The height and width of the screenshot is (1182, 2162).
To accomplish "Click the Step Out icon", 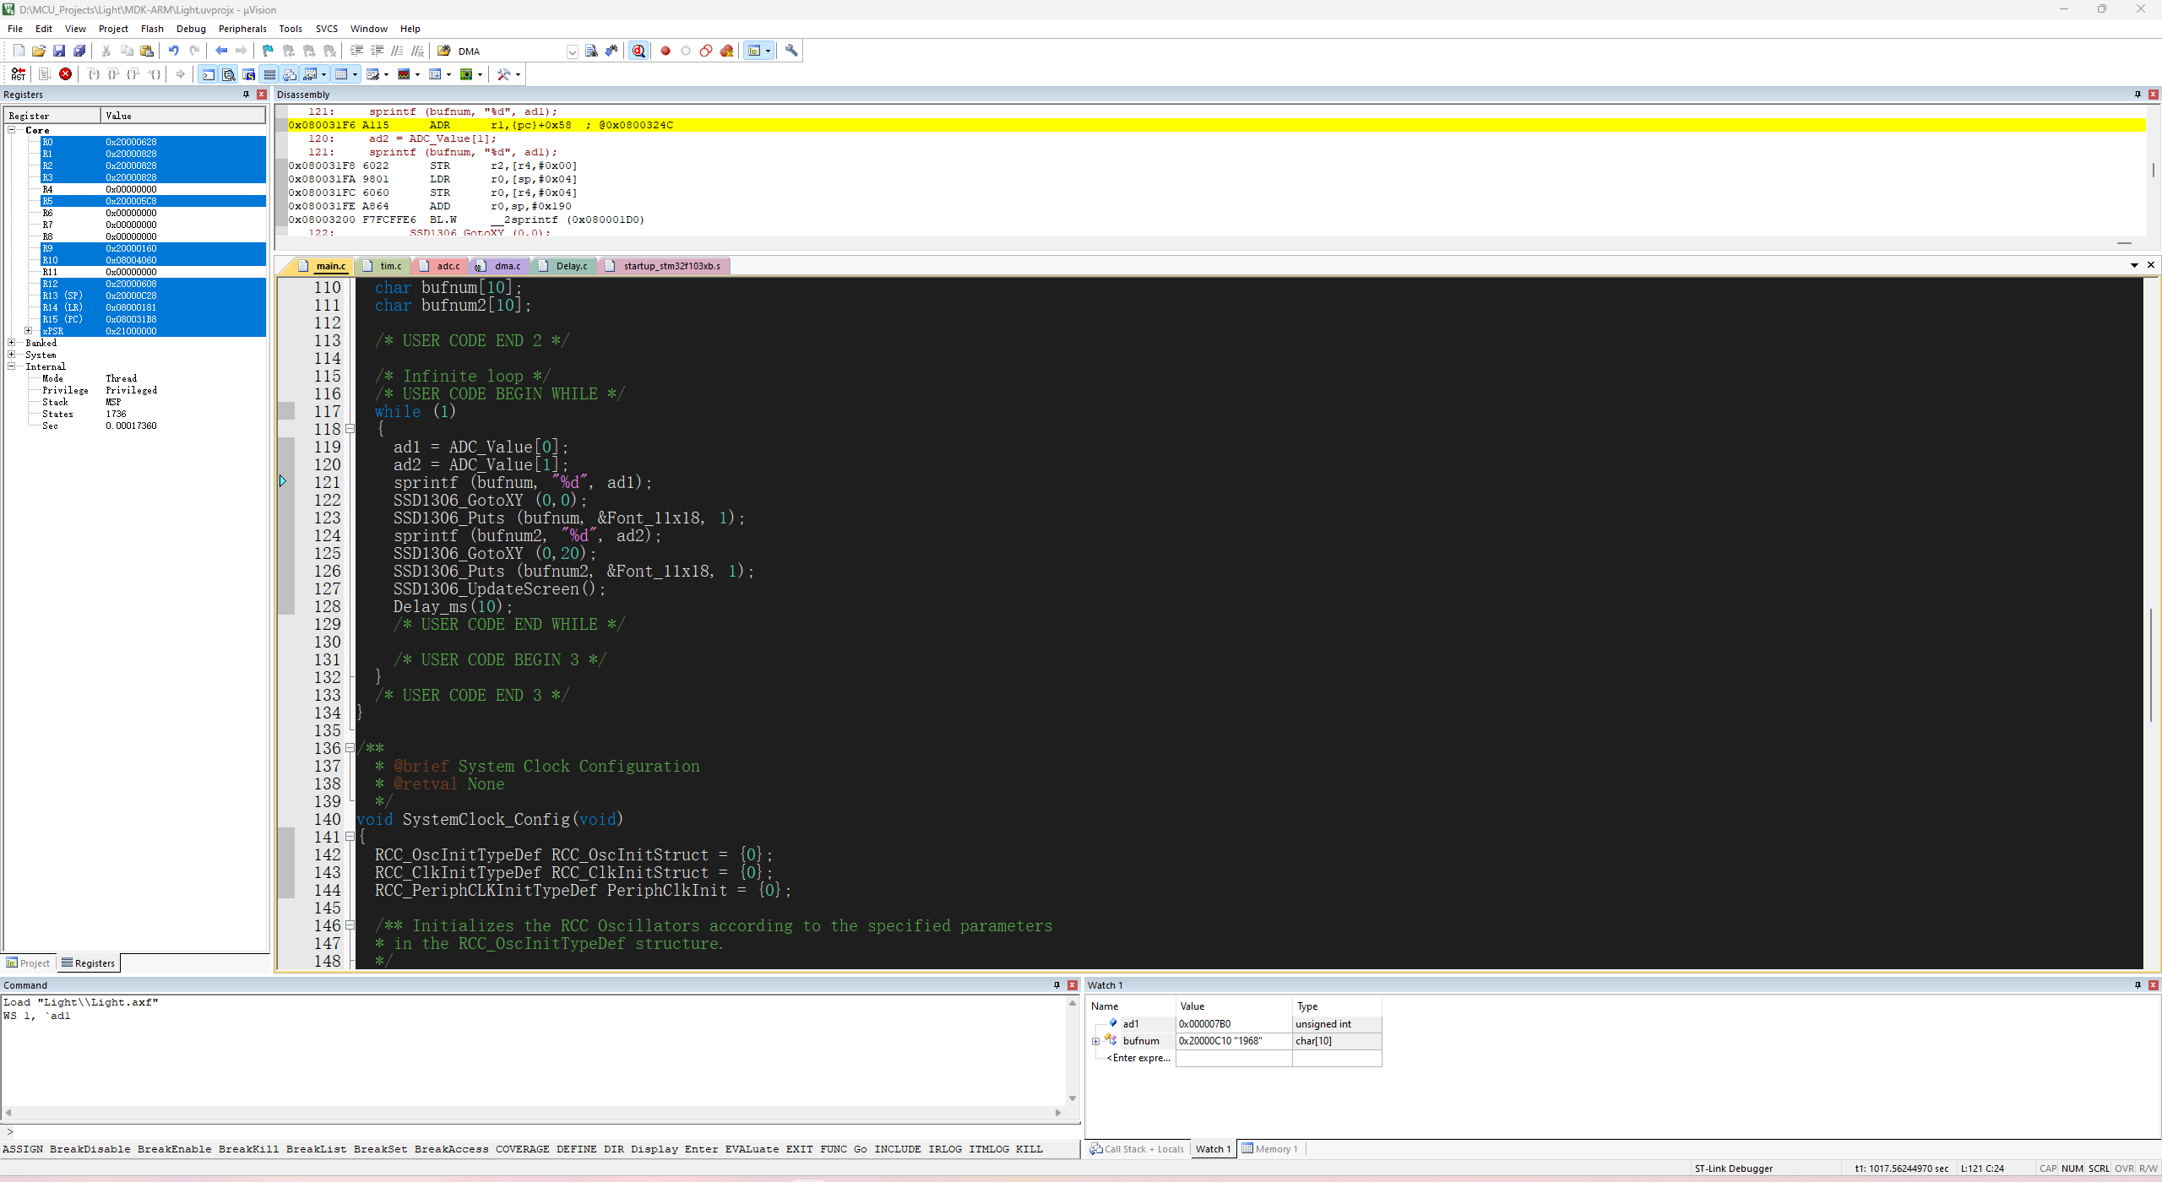I will point(133,74).
